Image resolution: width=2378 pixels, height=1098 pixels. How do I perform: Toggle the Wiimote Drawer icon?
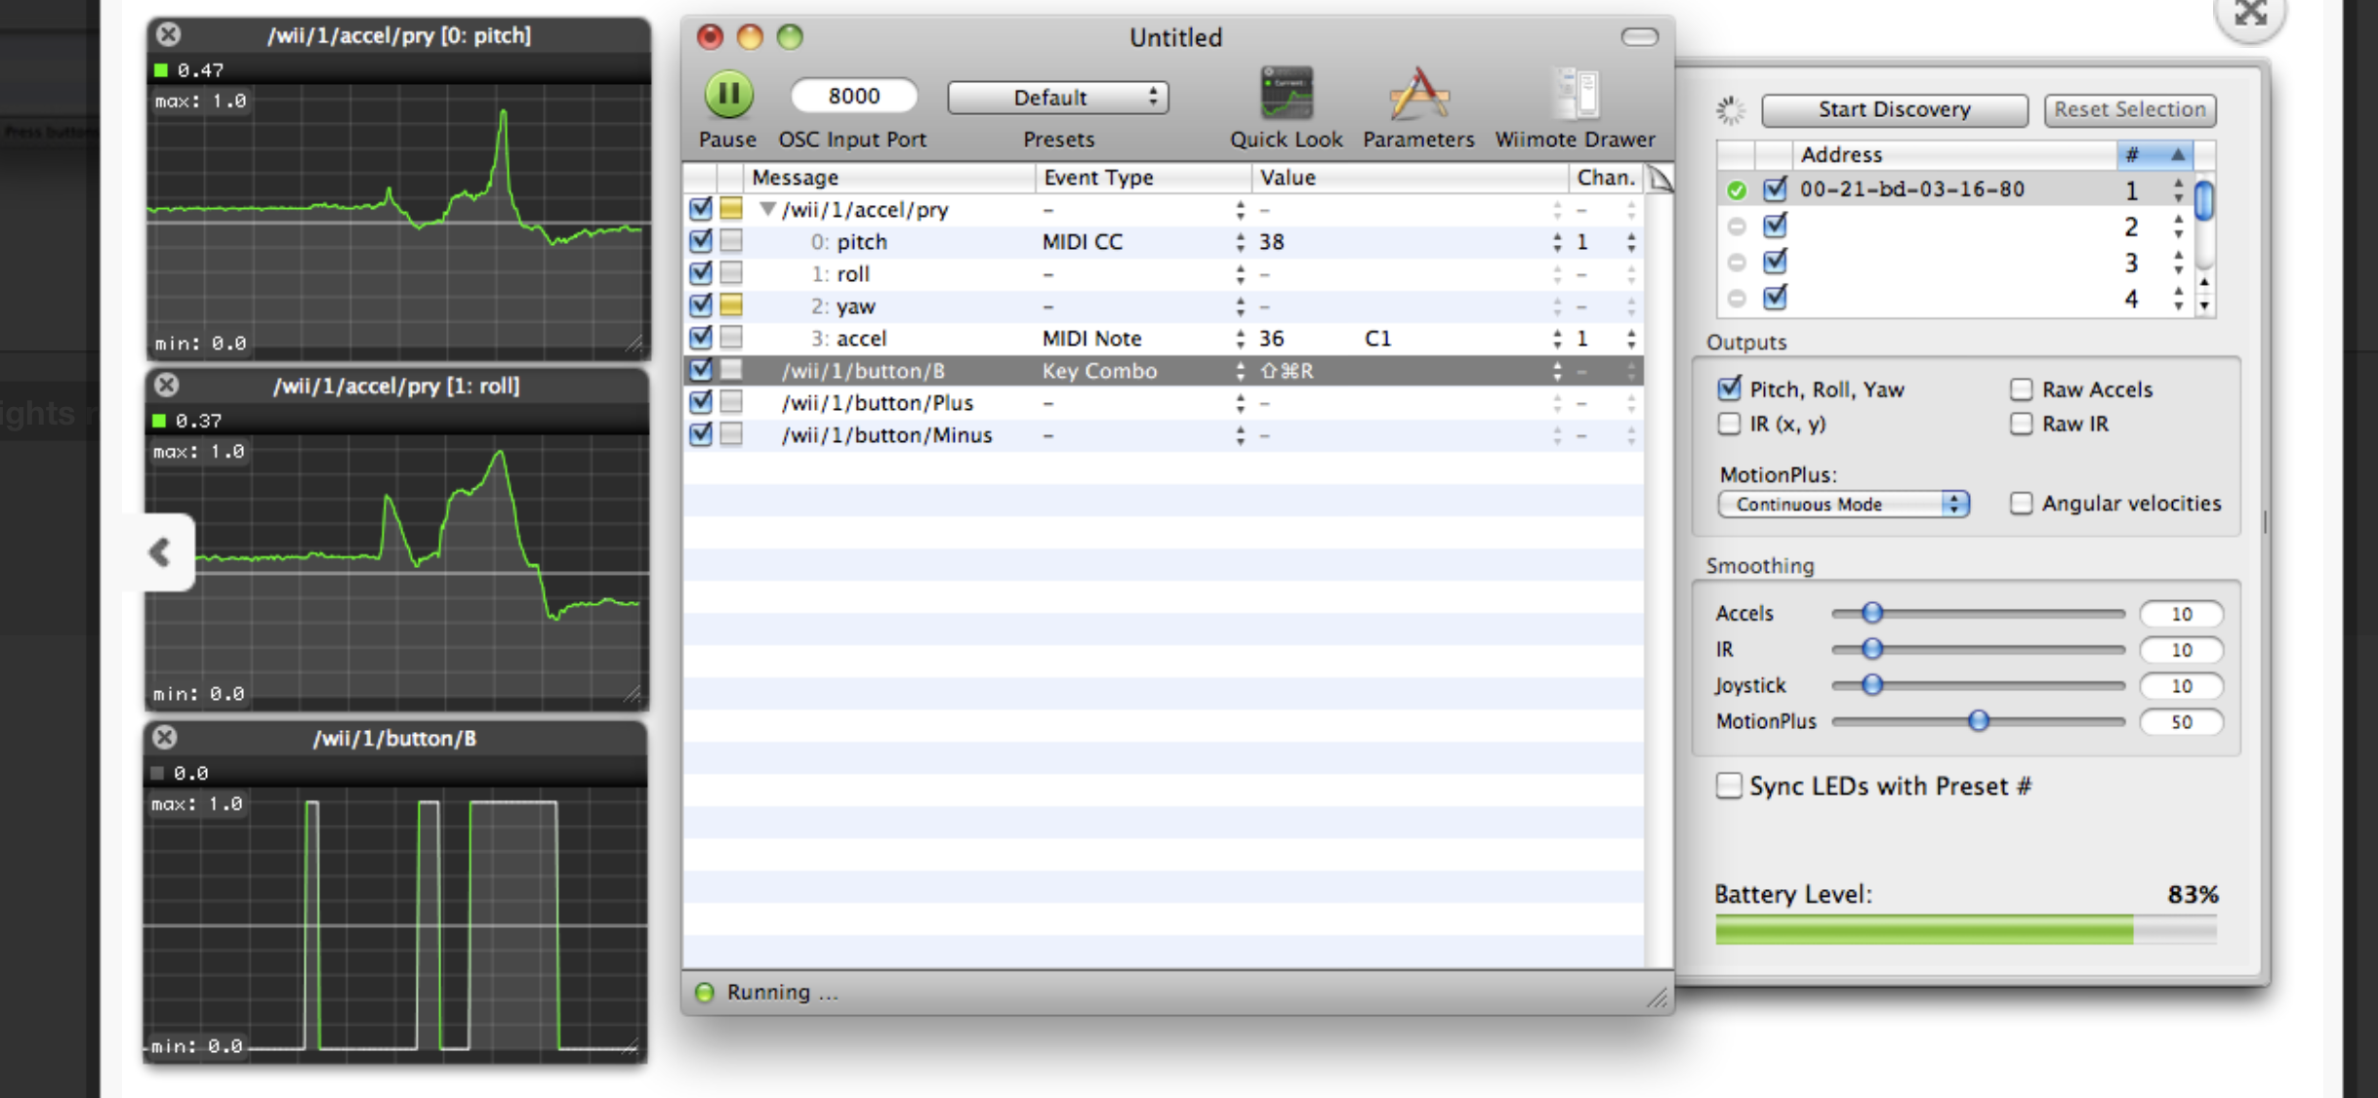tap(1575, 95)
